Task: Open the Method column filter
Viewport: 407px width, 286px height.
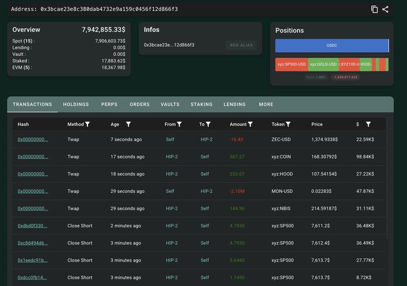Action: tap(87, 124)
